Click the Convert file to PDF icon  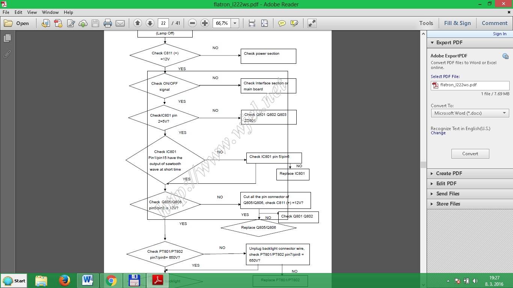pyautogui.click(x=45, y=23)
